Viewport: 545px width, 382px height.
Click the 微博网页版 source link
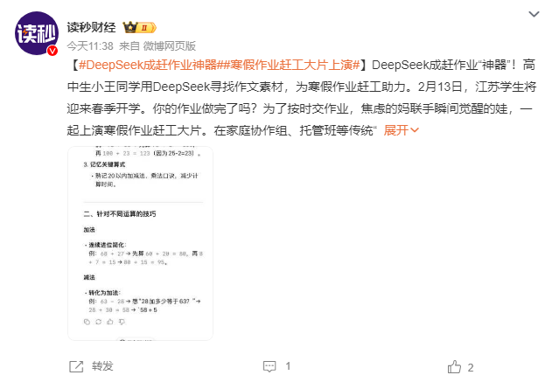click(170, 45)
